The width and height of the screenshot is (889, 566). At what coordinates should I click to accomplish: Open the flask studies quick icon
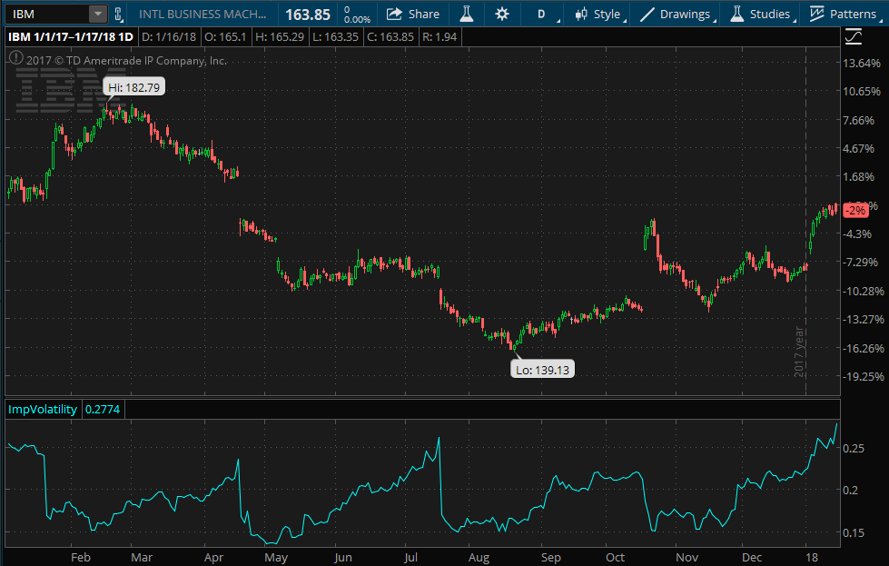click(466, 14)
